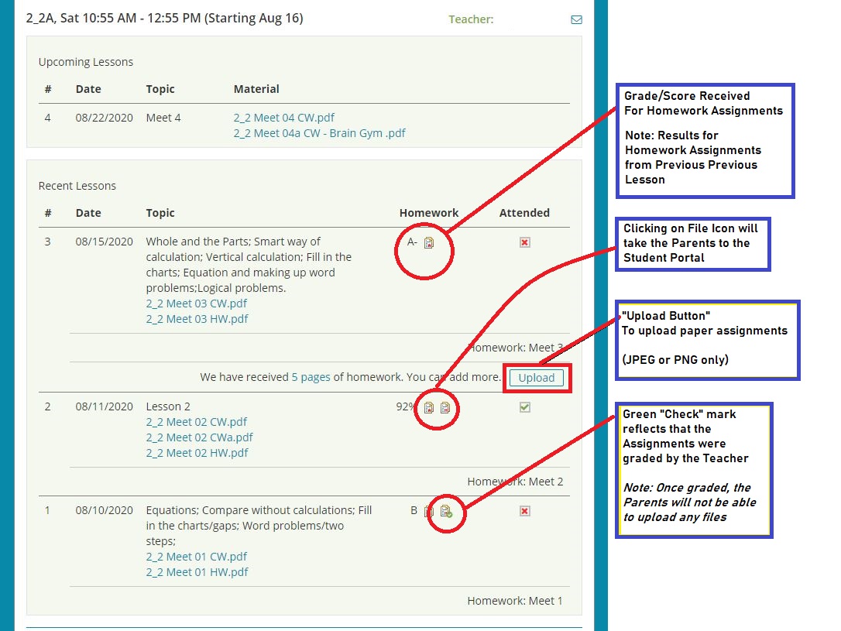
Task: Click 'Homework: Meet 1' label
Action: tap(515, 601)
